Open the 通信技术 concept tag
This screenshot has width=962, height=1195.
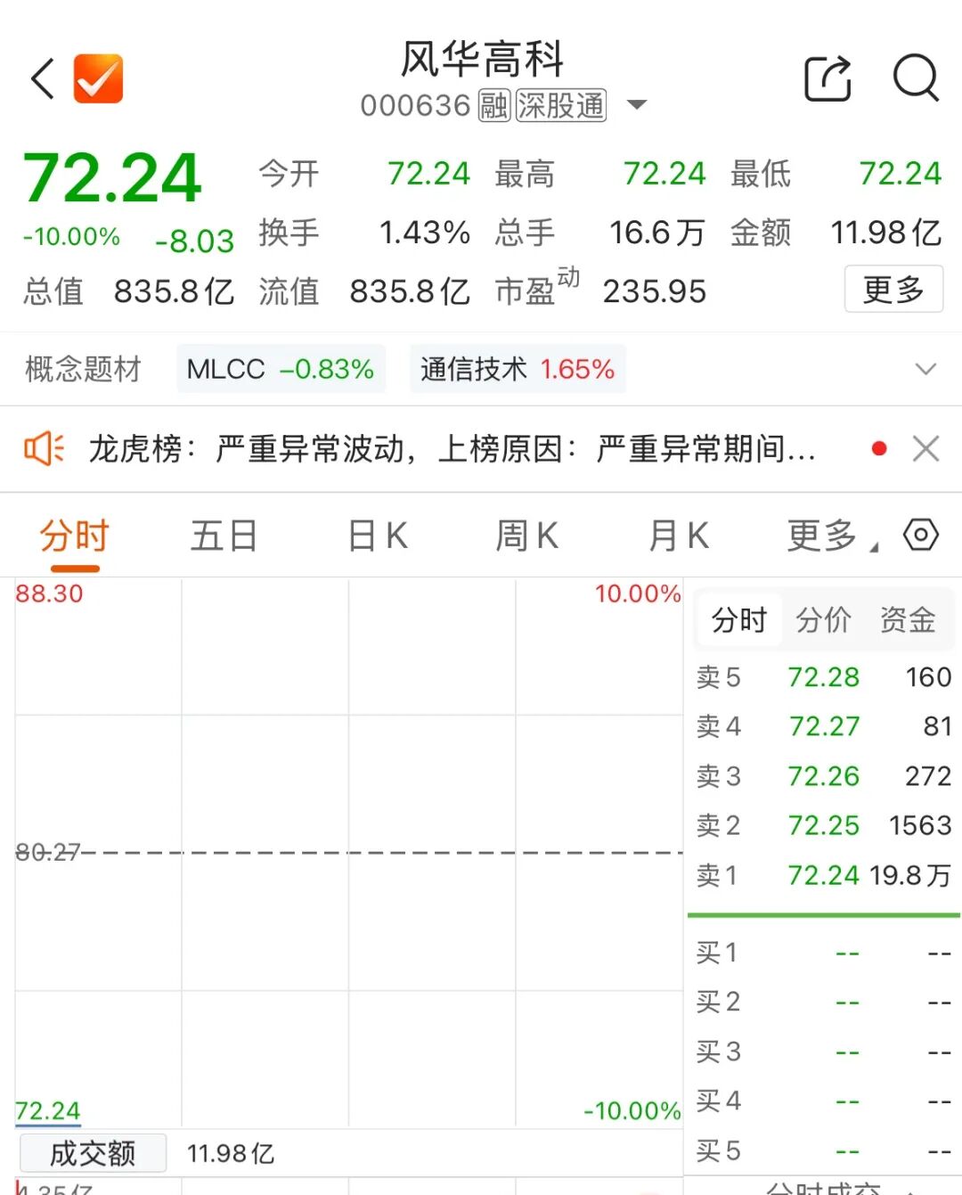click(518, 369)
